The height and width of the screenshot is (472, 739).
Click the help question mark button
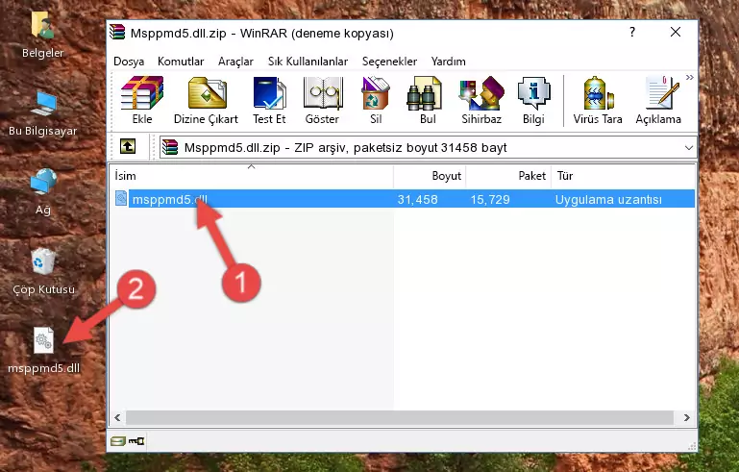(x=632, y=32)
